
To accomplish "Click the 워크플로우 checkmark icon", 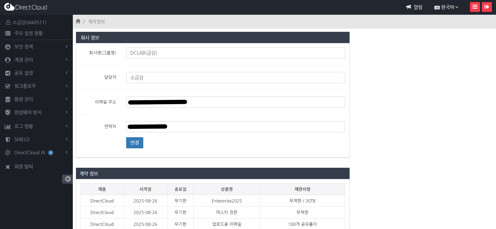I will pyautogui.click(x=8, y=86).
